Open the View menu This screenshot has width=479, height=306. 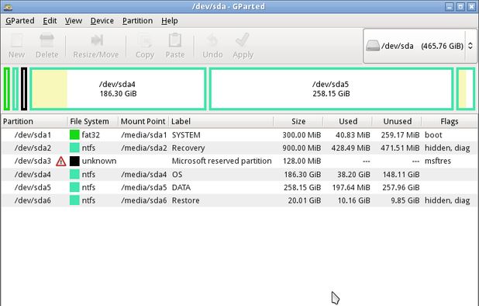click(74, 21)
